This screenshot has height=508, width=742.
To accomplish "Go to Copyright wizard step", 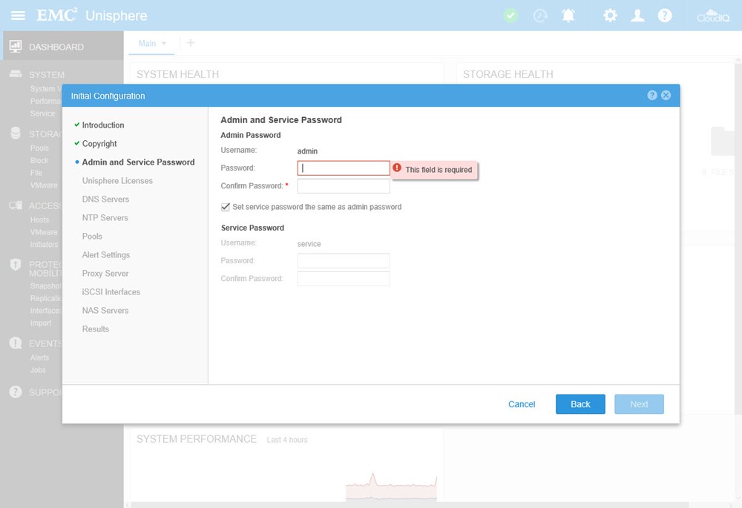I will tap(99, 143).
